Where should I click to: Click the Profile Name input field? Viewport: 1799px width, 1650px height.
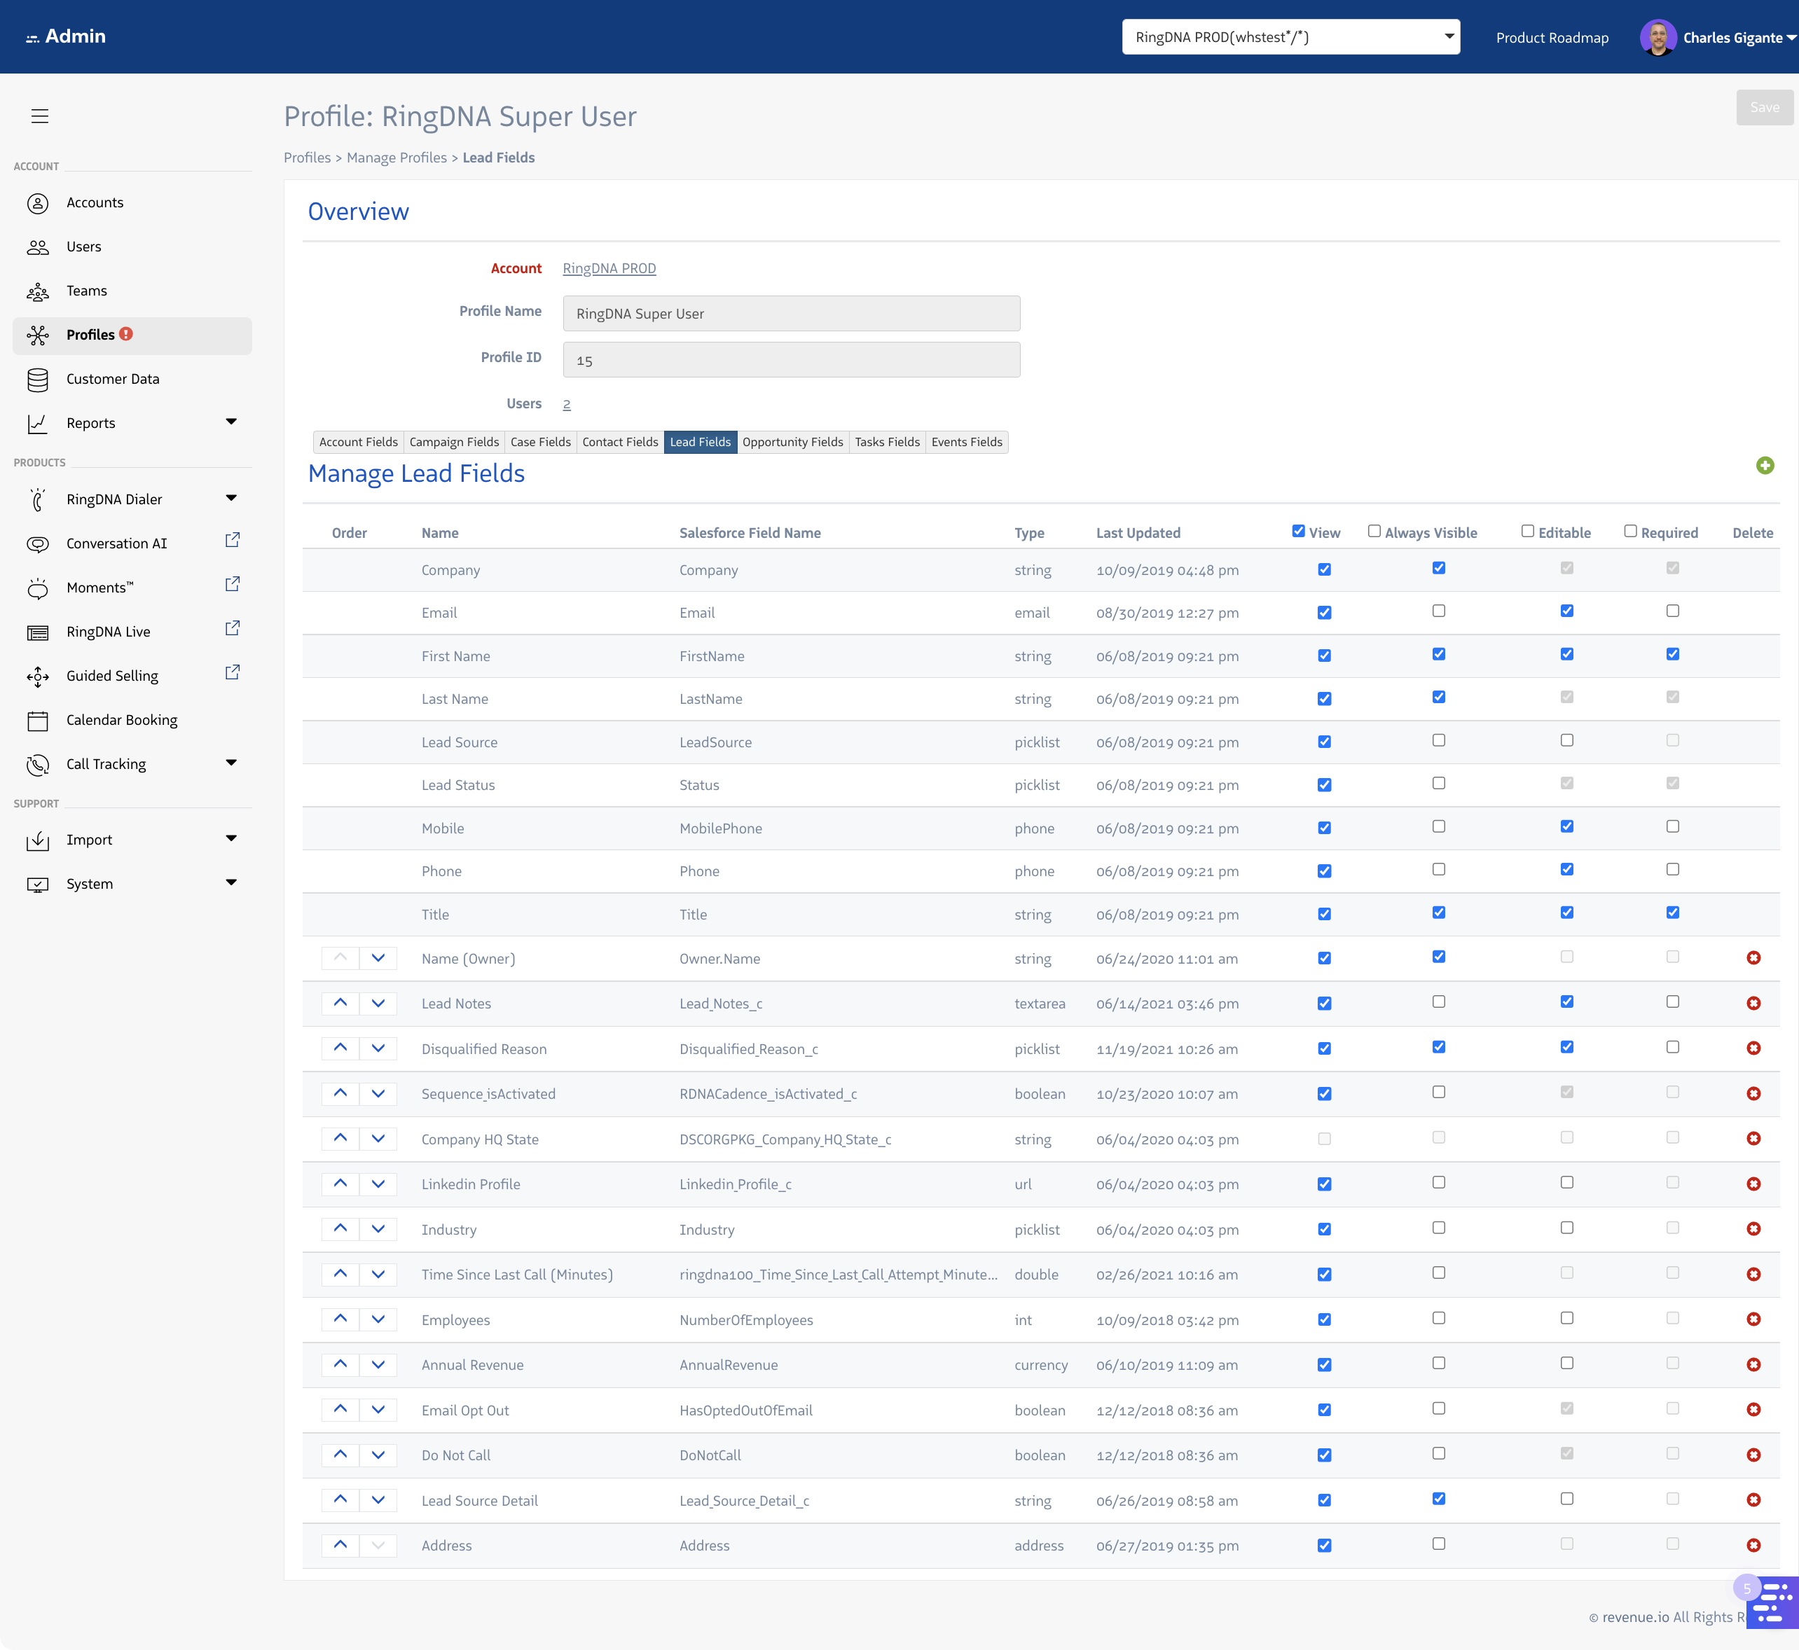[790, 313]
